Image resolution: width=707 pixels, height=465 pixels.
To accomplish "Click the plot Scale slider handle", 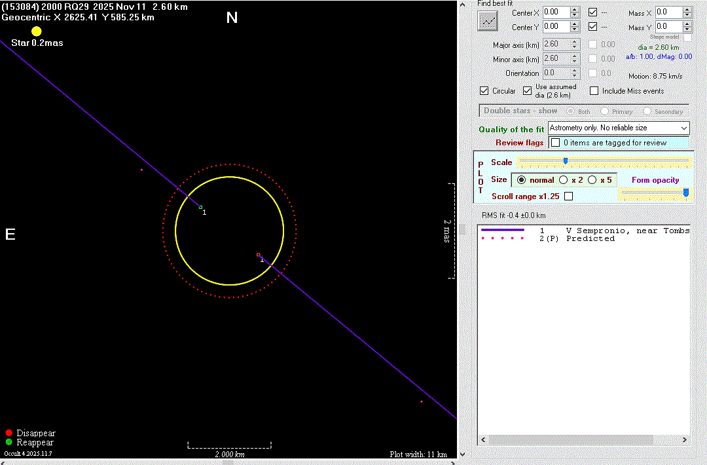I will [x=565, y=161].
